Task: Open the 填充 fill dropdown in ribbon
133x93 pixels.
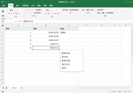Action: pos(99,13)
